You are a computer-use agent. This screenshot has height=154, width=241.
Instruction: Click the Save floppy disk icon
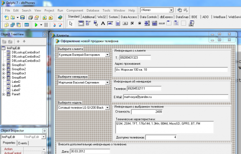[x=22, y=17]
